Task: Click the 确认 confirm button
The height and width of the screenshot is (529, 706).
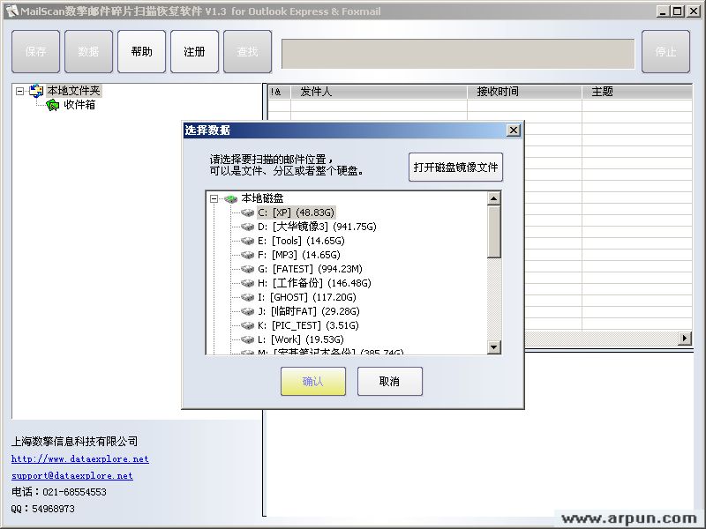Action: coord(313,381)
